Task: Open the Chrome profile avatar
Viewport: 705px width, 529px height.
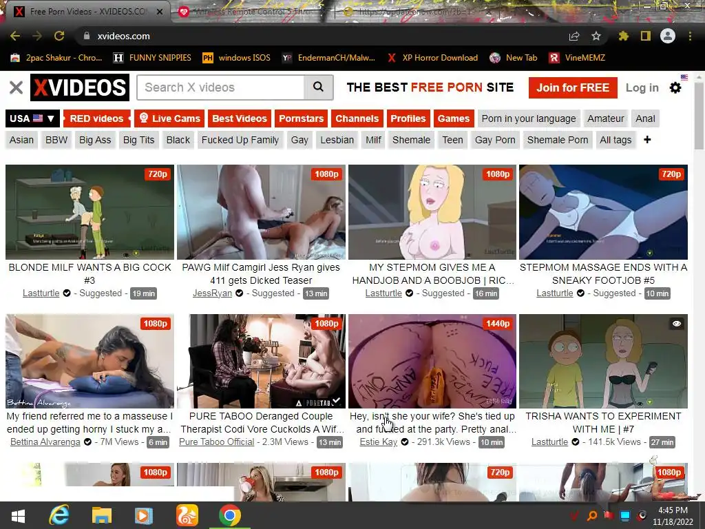Action: [668, 36]
